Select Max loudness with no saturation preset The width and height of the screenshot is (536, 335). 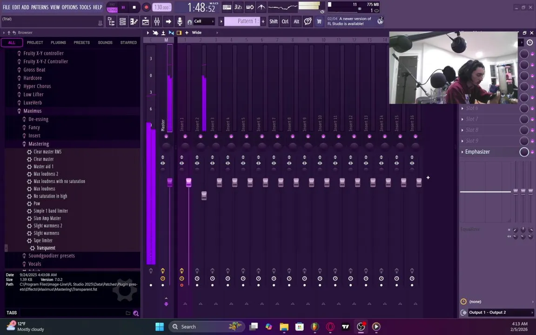[59, 181]
